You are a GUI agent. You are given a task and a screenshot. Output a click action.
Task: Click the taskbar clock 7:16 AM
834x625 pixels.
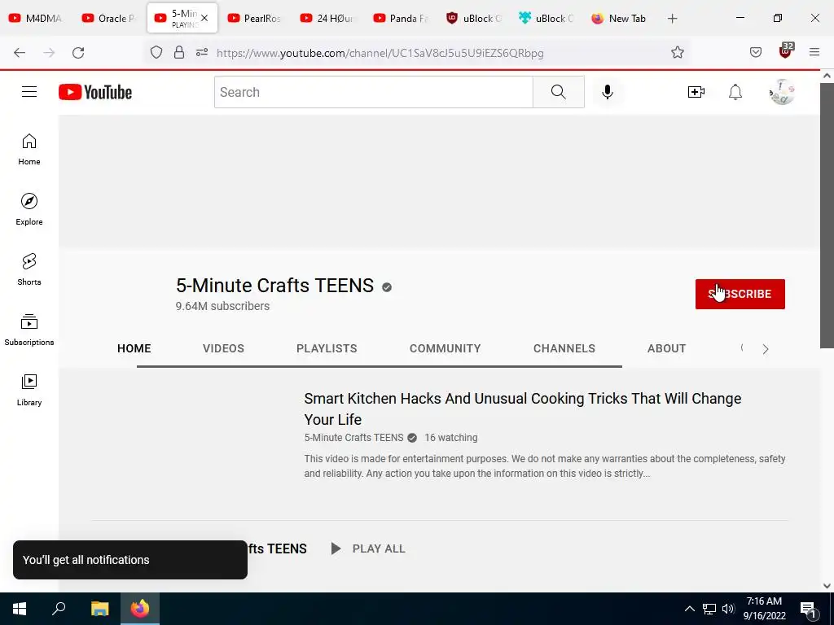(x=764, y=601)
